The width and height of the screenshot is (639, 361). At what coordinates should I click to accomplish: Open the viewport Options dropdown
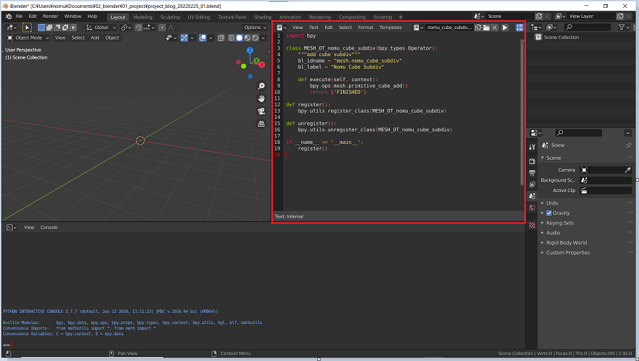click(254, 28)
